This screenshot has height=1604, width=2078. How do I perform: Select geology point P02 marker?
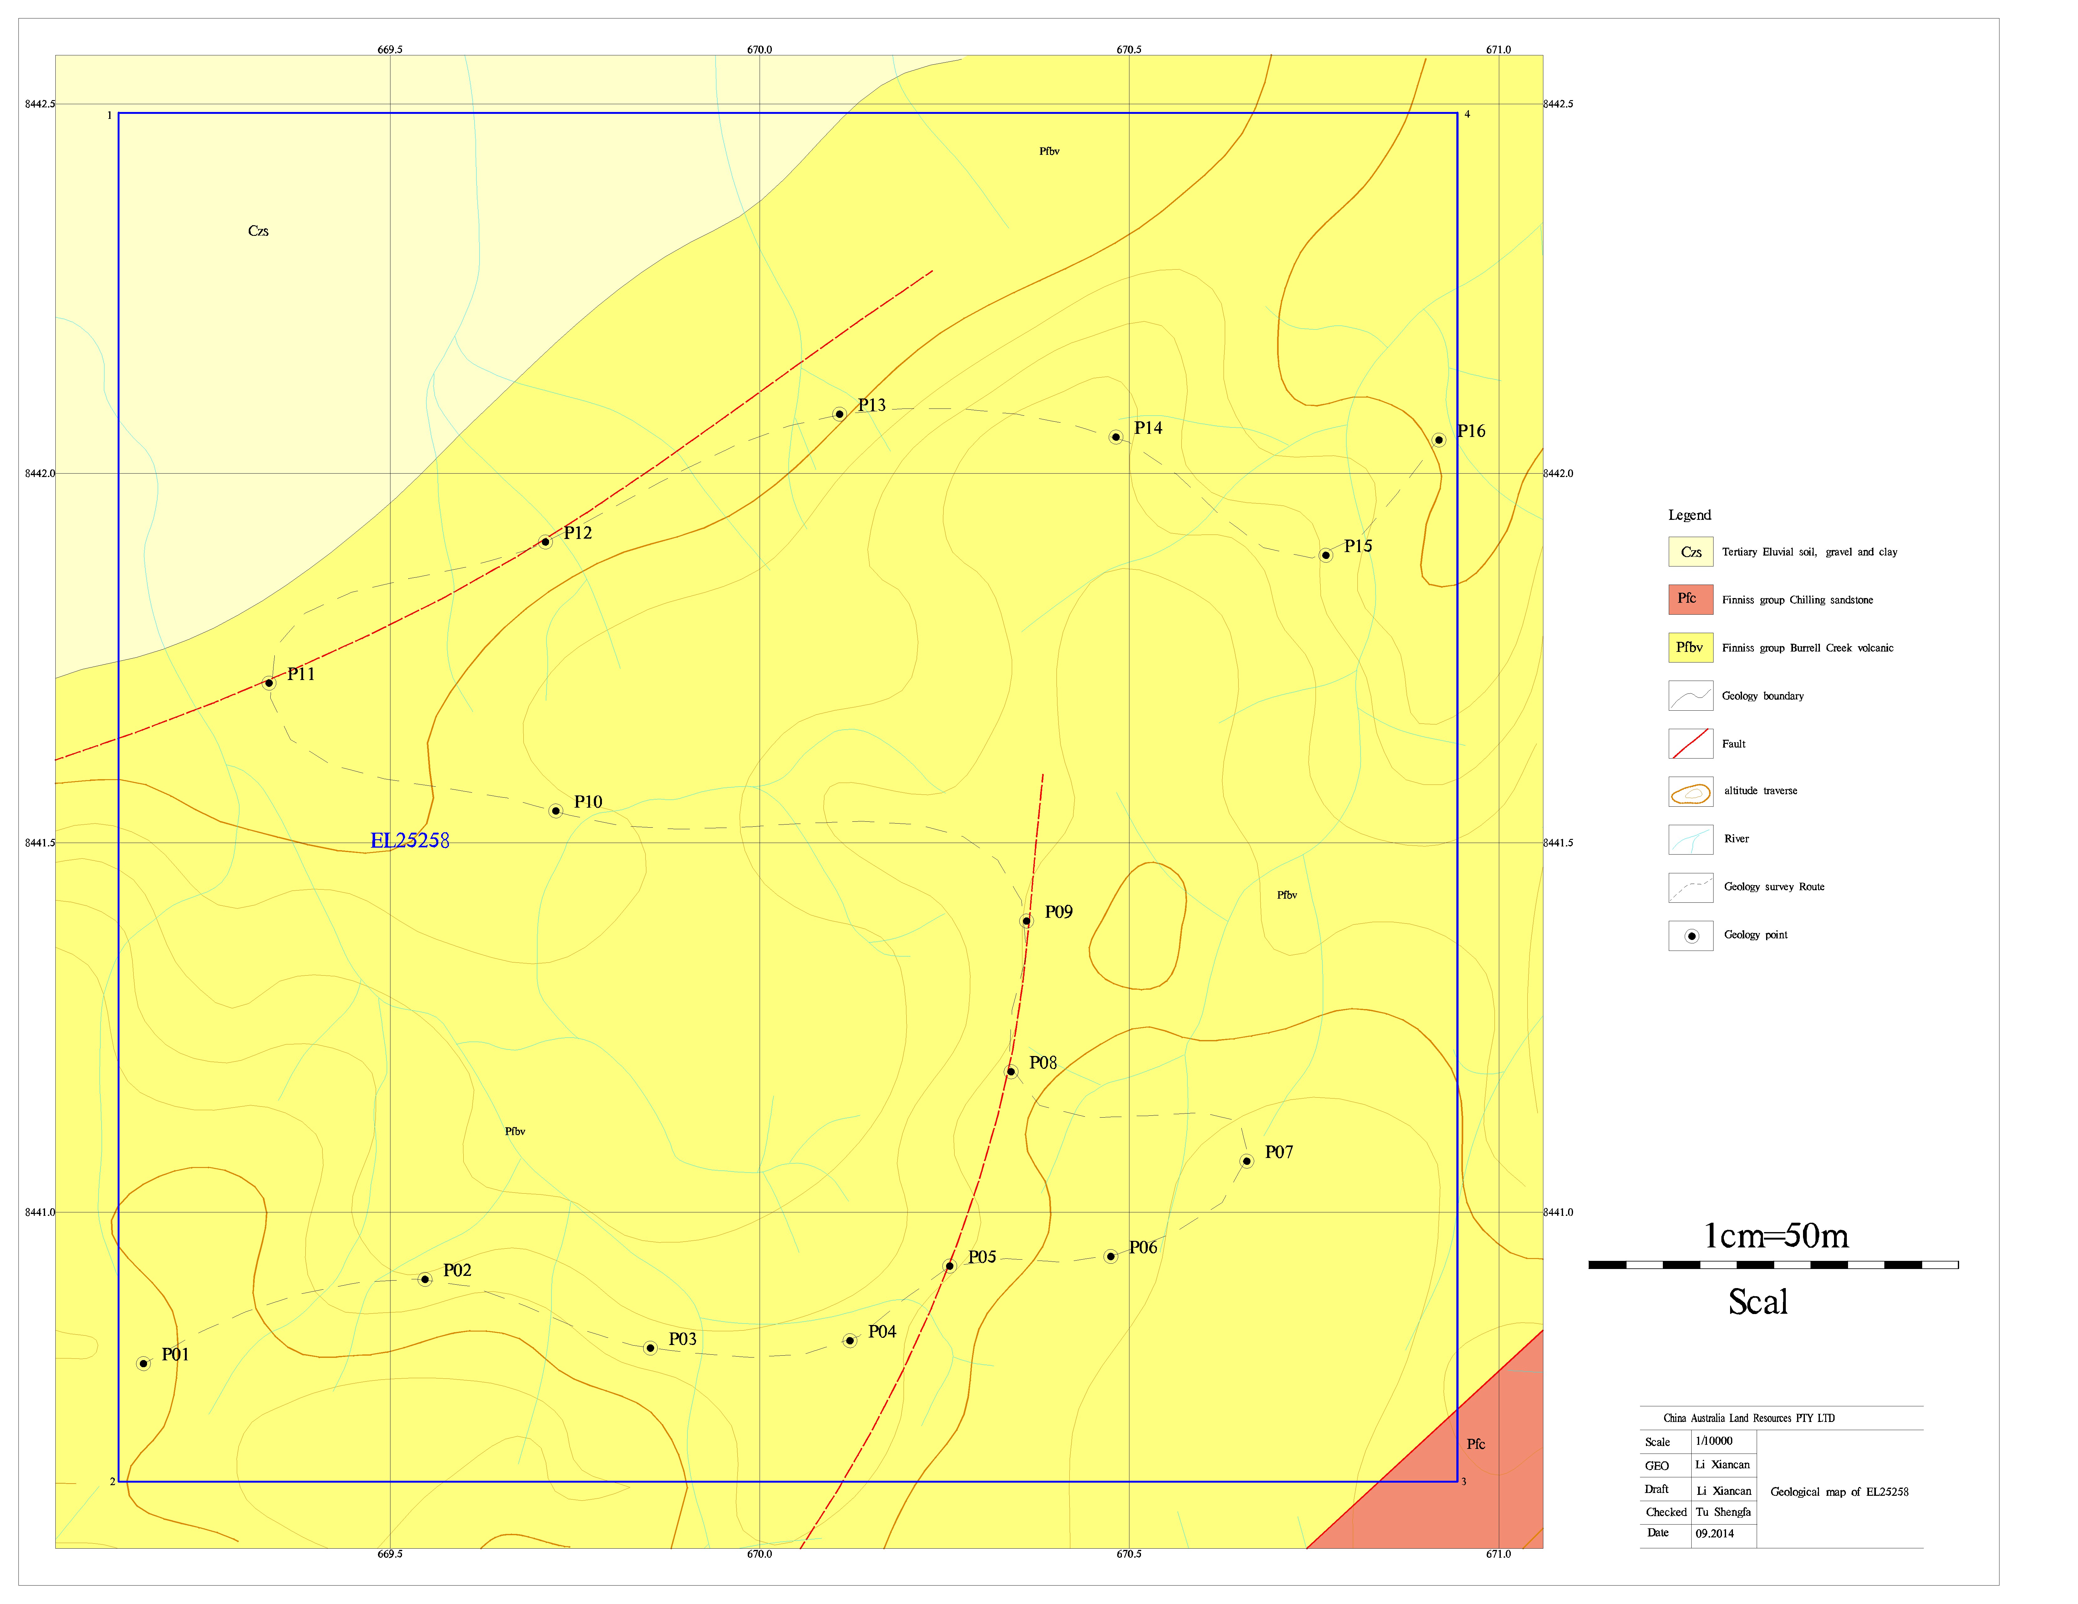425,1280
